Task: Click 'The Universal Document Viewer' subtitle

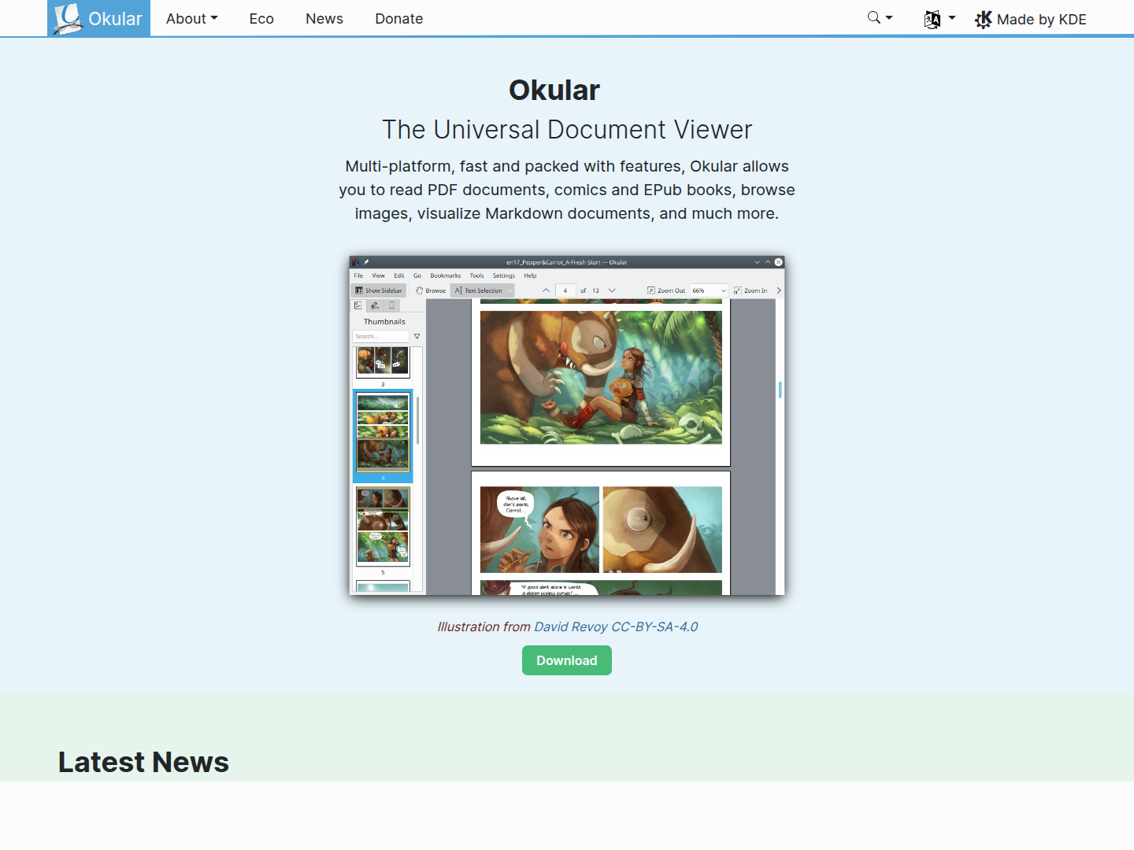Action: [x=567, y=129]
